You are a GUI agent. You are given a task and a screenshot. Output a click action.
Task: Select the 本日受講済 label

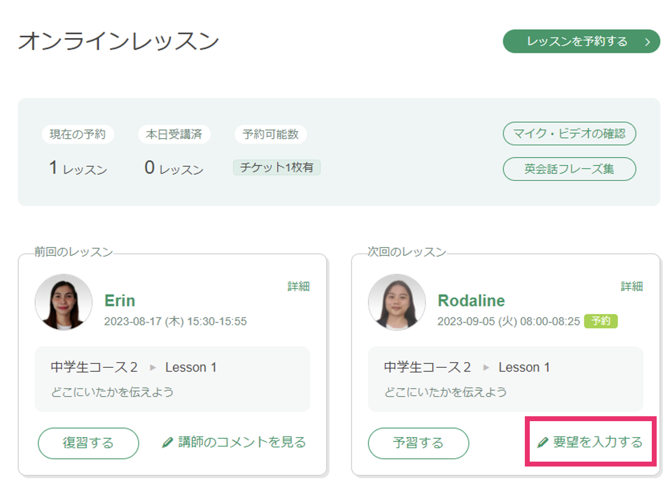174,134
